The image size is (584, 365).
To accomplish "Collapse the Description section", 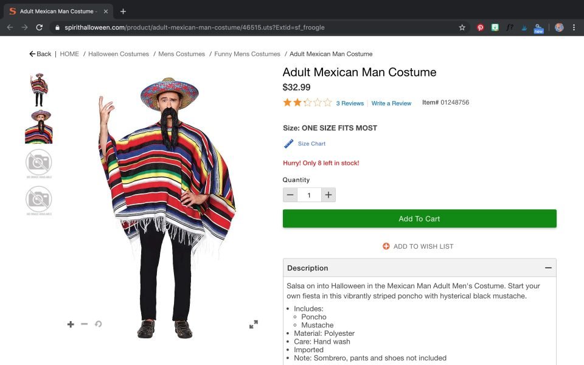I will [548, 268].
